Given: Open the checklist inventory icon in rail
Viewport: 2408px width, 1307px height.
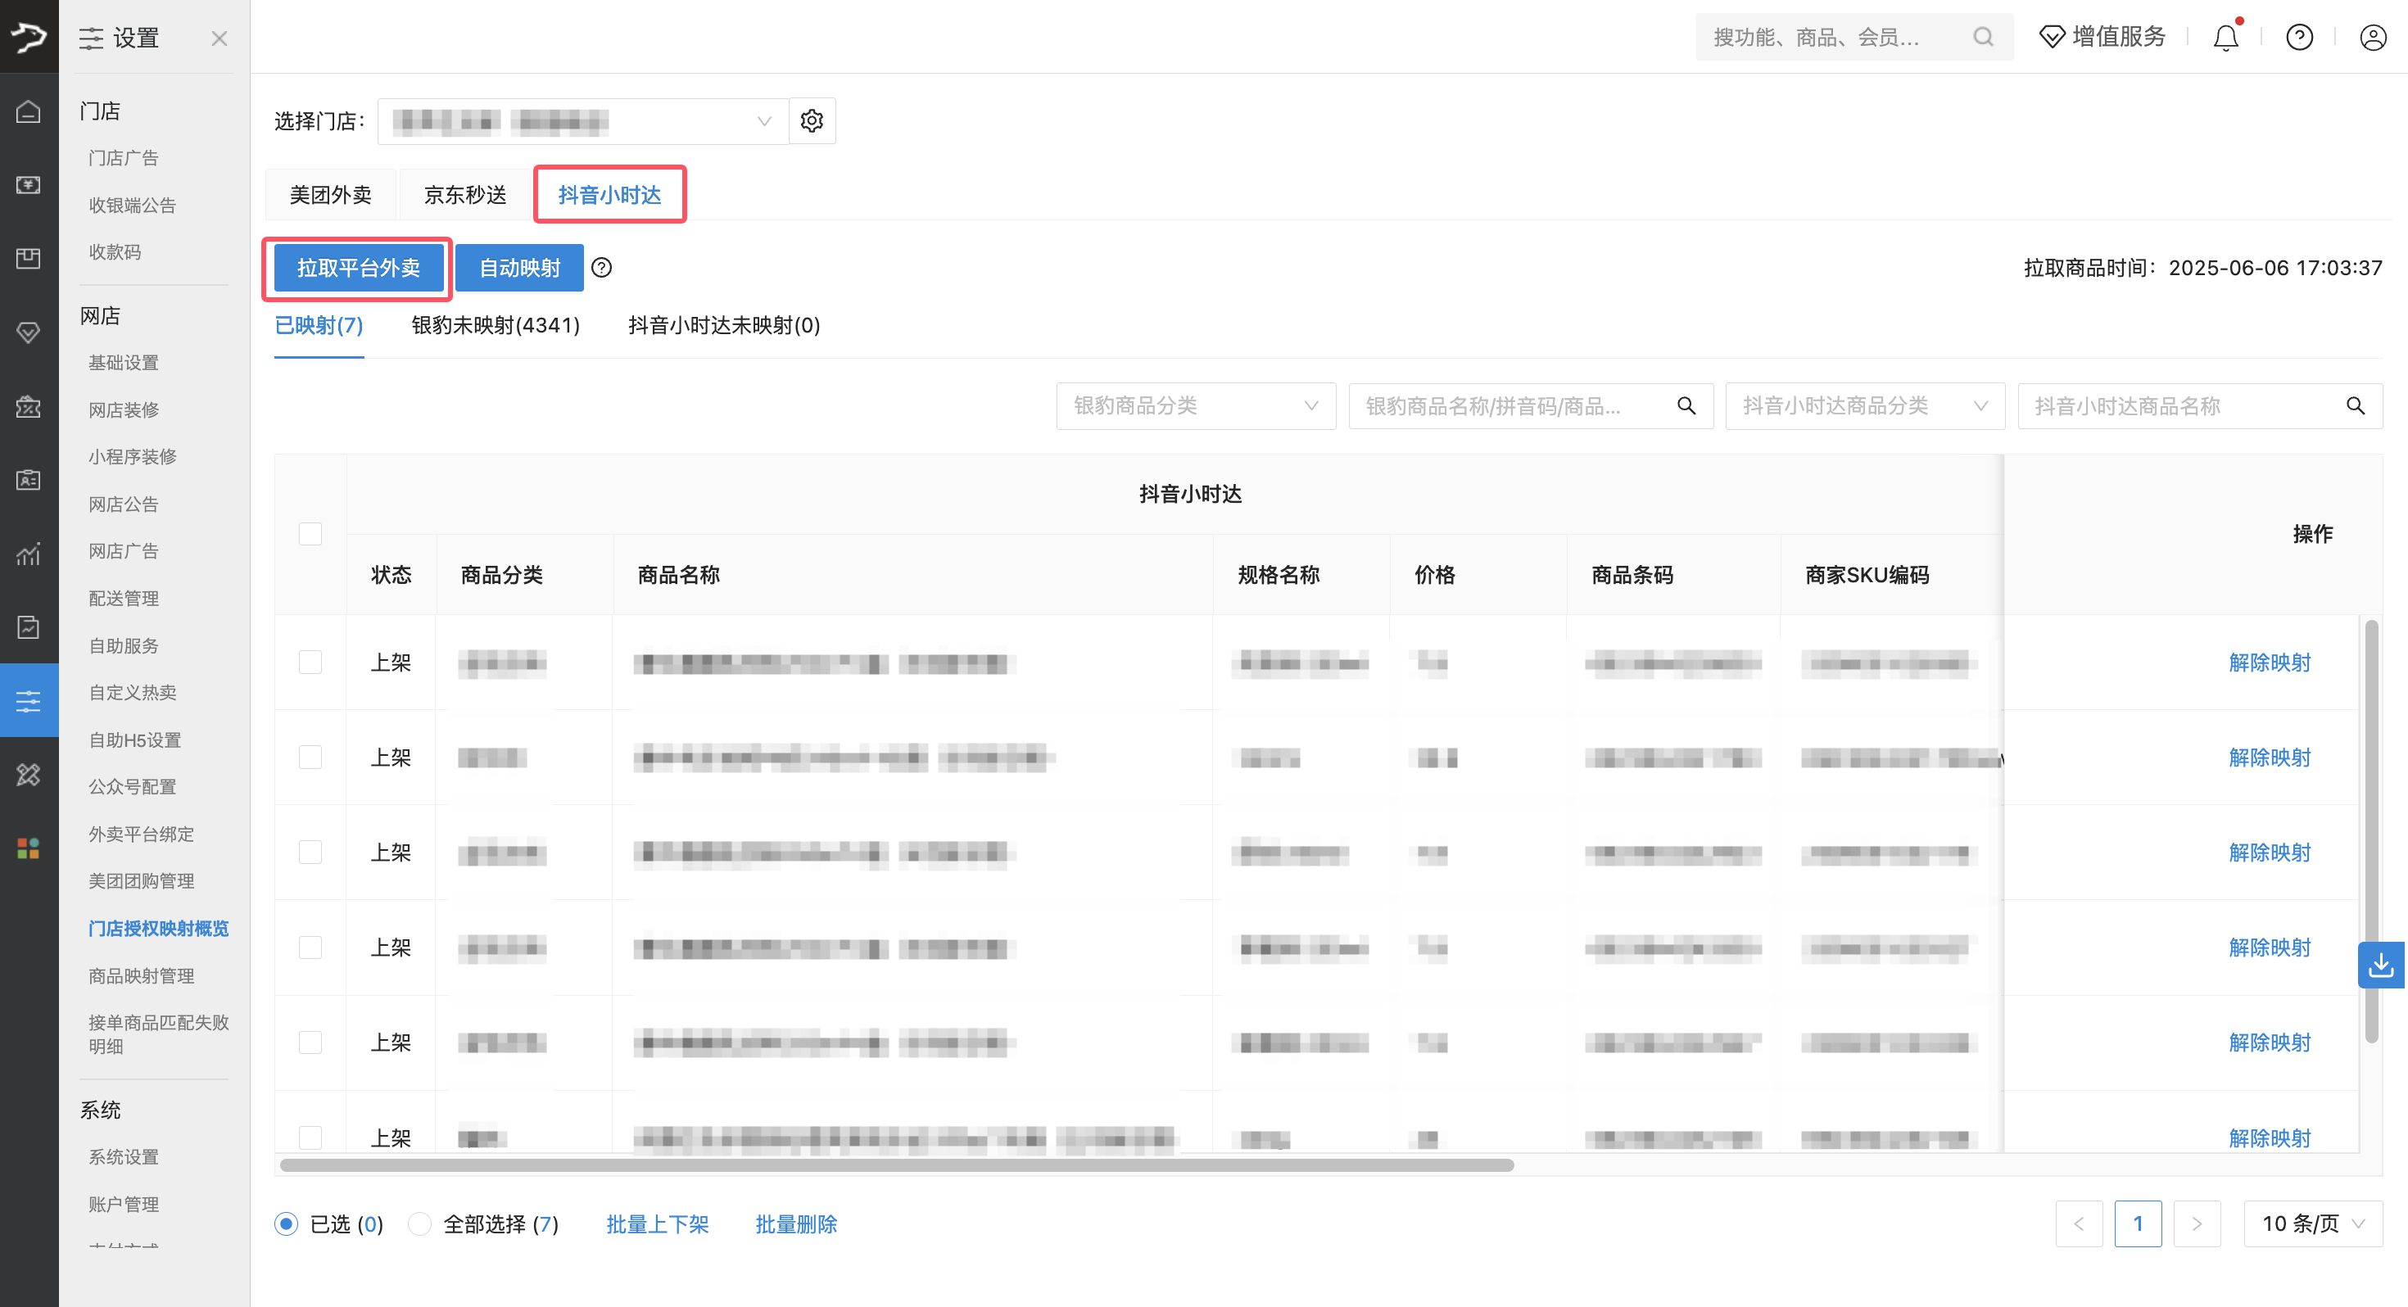Looking at the screenshot, I should (x=29, y=626).
